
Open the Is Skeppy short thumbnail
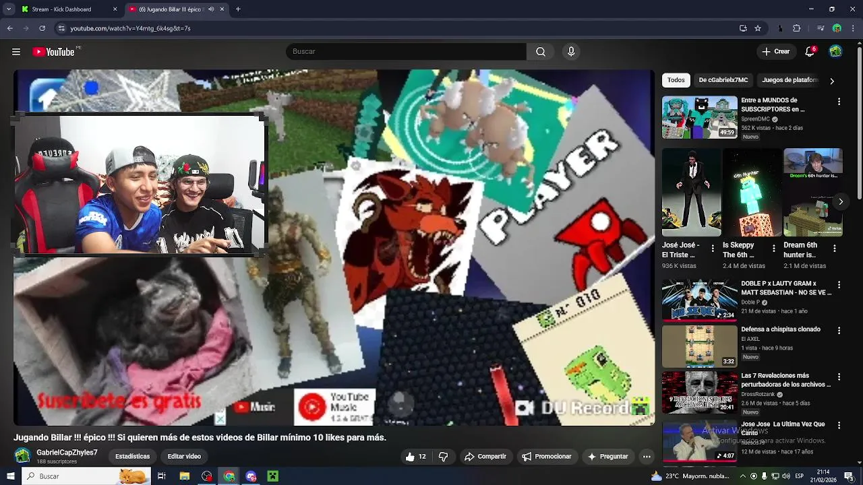click(x=752, y=193)
